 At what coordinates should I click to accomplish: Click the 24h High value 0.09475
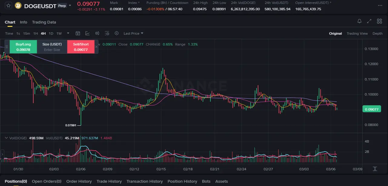pos(200,9)
